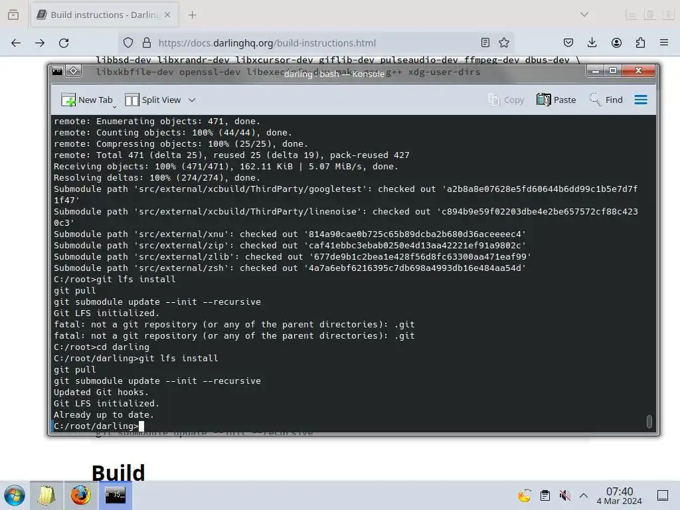Open the clock showing 07:40

(x=620, y=495)
